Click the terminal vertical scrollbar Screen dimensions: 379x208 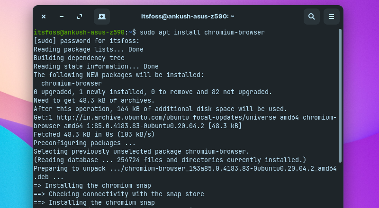(340, 95)
